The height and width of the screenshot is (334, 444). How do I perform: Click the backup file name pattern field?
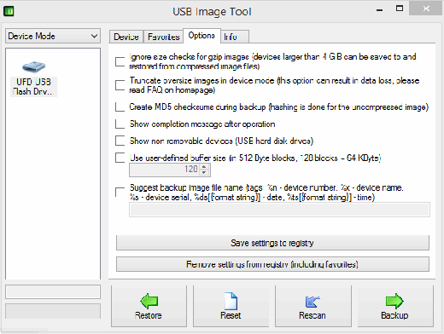click(279, 210)
